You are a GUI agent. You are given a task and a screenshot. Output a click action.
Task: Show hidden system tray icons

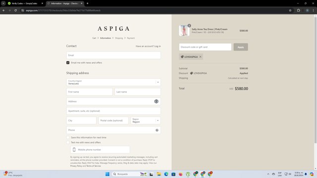point(268,174)
